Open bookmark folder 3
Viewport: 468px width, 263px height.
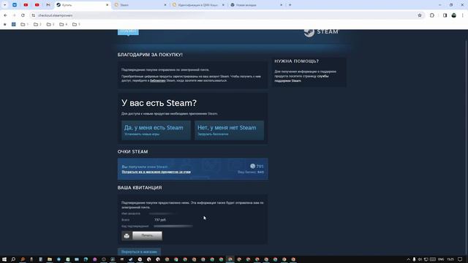(x=50, y=24)
